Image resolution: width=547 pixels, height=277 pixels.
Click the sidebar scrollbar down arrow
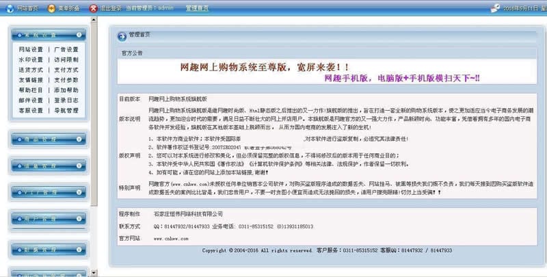click(94, 272)
